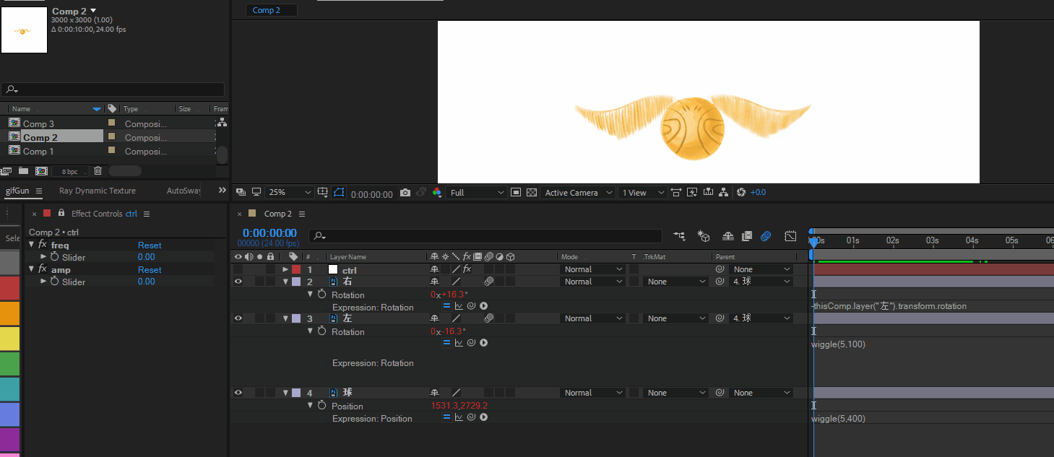Create a new composition from the Project panel
1054x457 pixels.
tap(41, 171)
